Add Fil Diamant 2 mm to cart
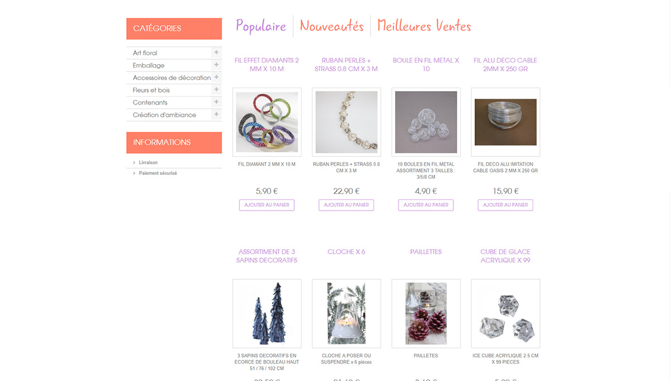670x381 pixels. [x=267, y=205]
